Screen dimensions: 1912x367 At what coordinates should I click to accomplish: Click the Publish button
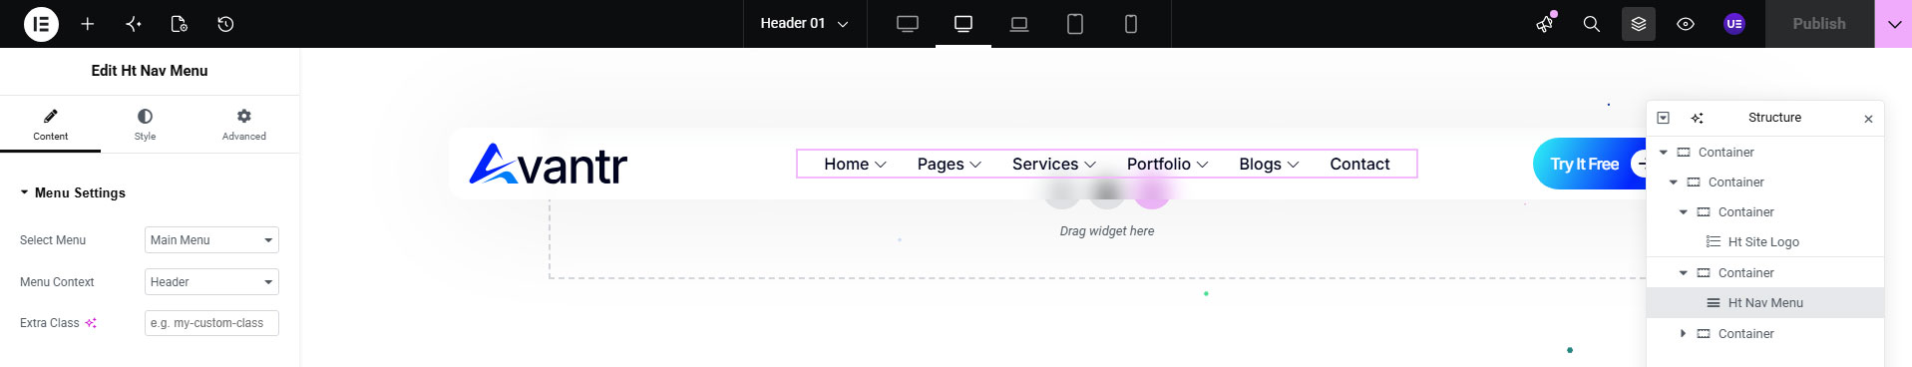[x=1819, y=24]
